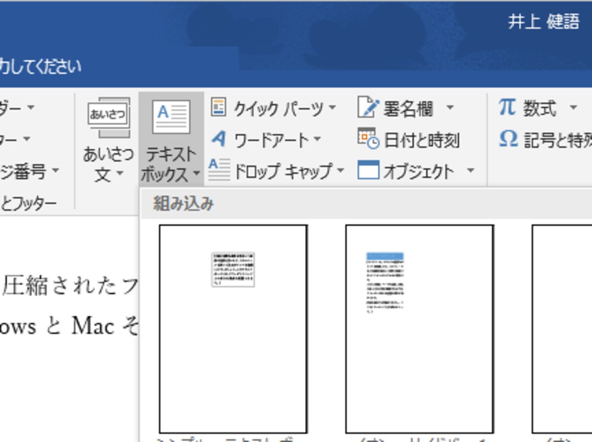Select the simple text box thumbnail
Image resolution: width=592 pixels, height=442 pixels.
pos(233,329)
